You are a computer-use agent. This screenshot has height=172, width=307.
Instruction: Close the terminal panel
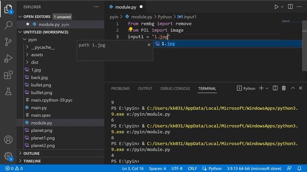pyautogui.click(x=301, y=88)
